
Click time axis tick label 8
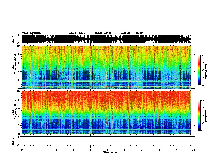pyautogui.click(x=159, y=150)
